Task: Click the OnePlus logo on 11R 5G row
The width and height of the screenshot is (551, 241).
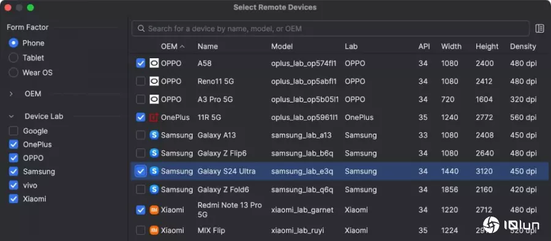Action: click(x=154, y=117)
